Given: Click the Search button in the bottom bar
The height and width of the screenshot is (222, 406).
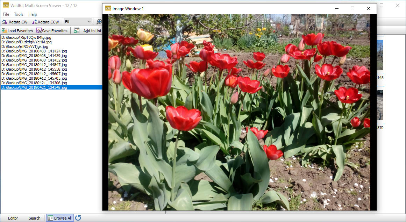Looking at the screenshot, I should click(34, 218).
